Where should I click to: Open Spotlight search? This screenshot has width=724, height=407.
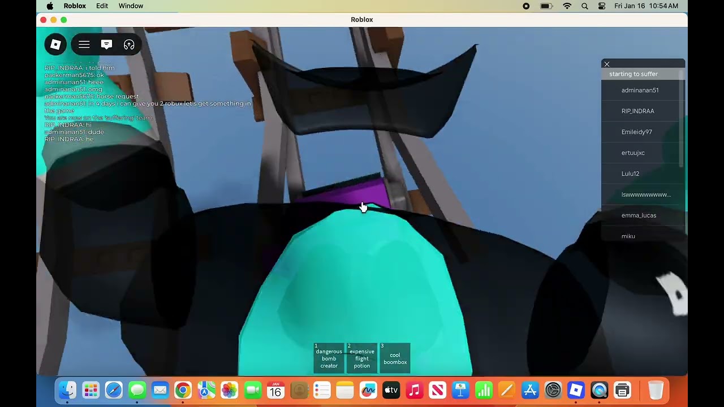pos(585,6)
